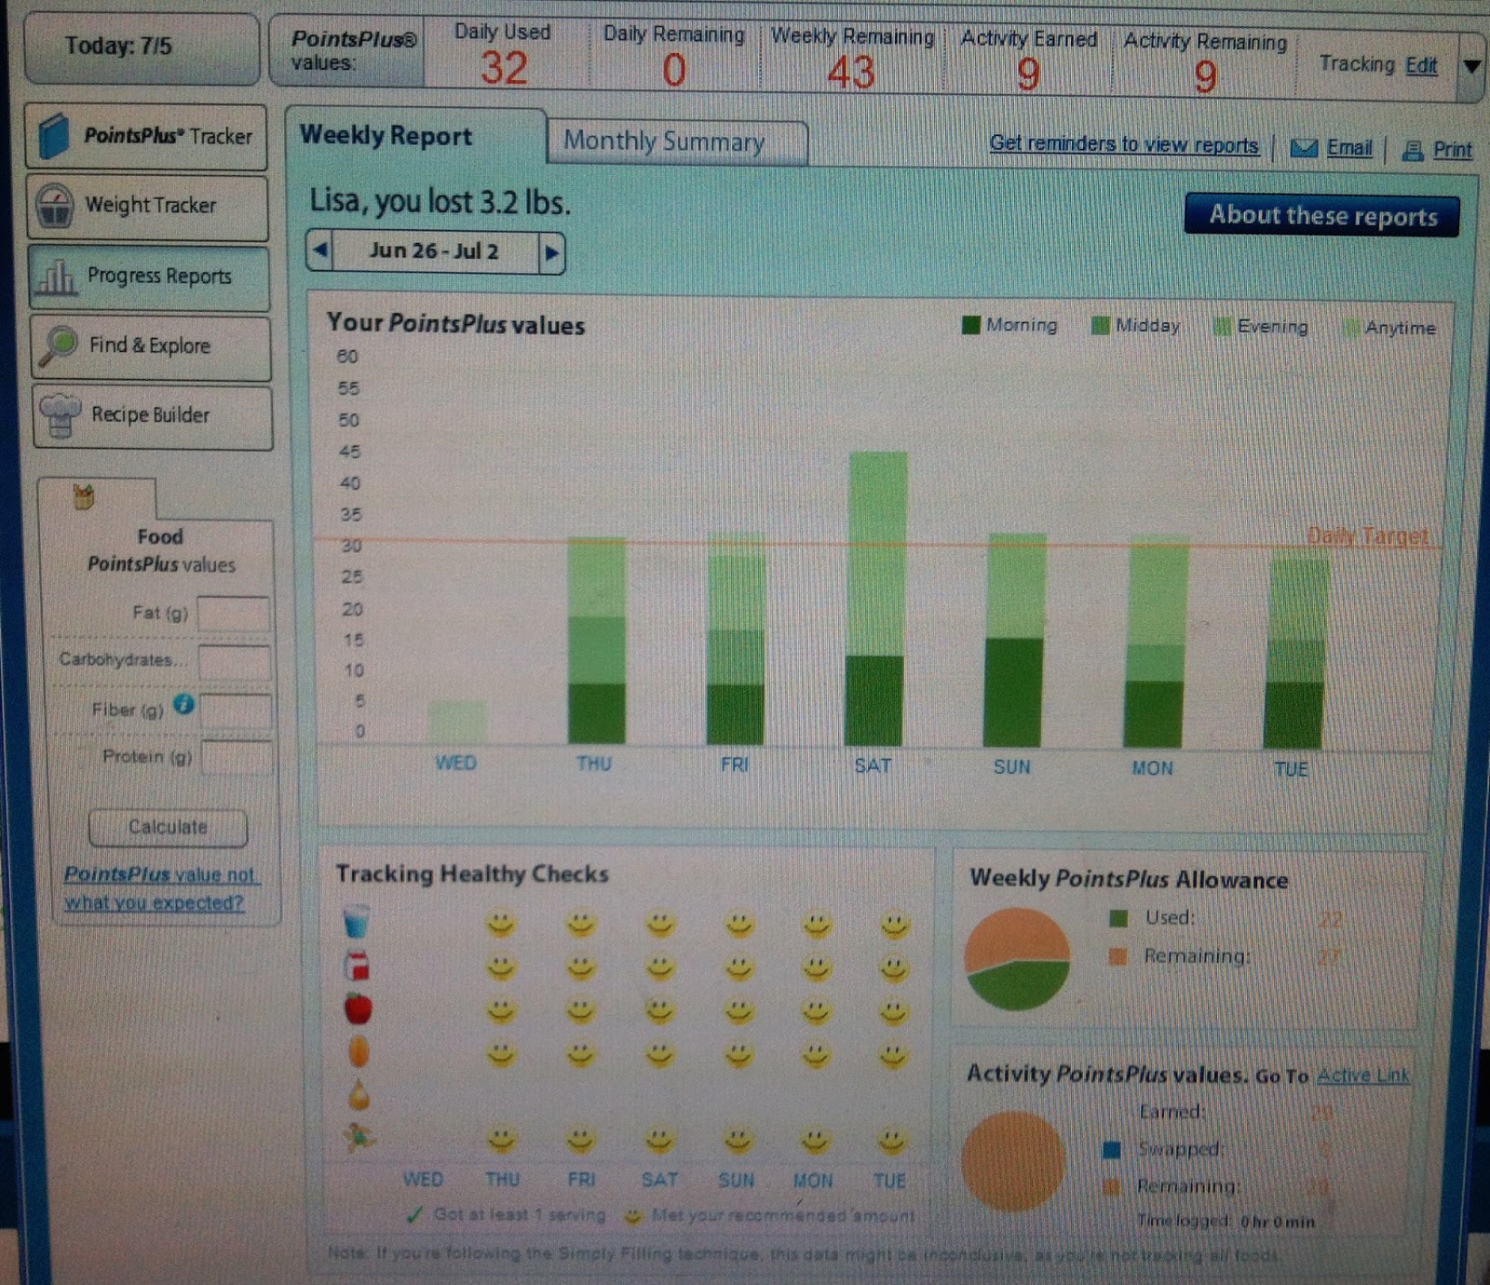Open the PointsPlus Tracker book icon
The width and height of the screenshot is (1490, 1285).
point(54,137)
